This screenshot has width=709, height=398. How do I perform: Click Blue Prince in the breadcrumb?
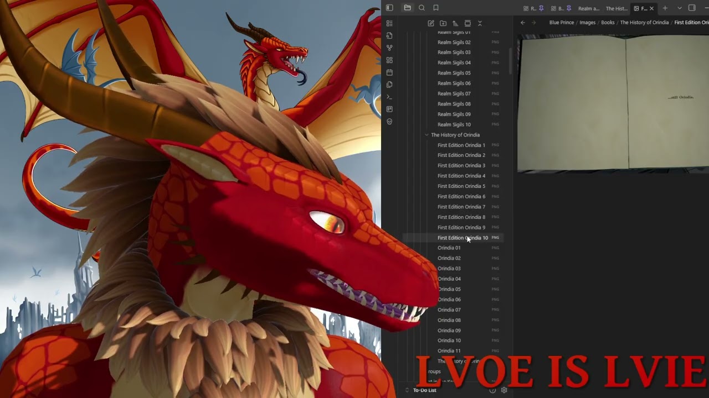[x=562, y=23]
